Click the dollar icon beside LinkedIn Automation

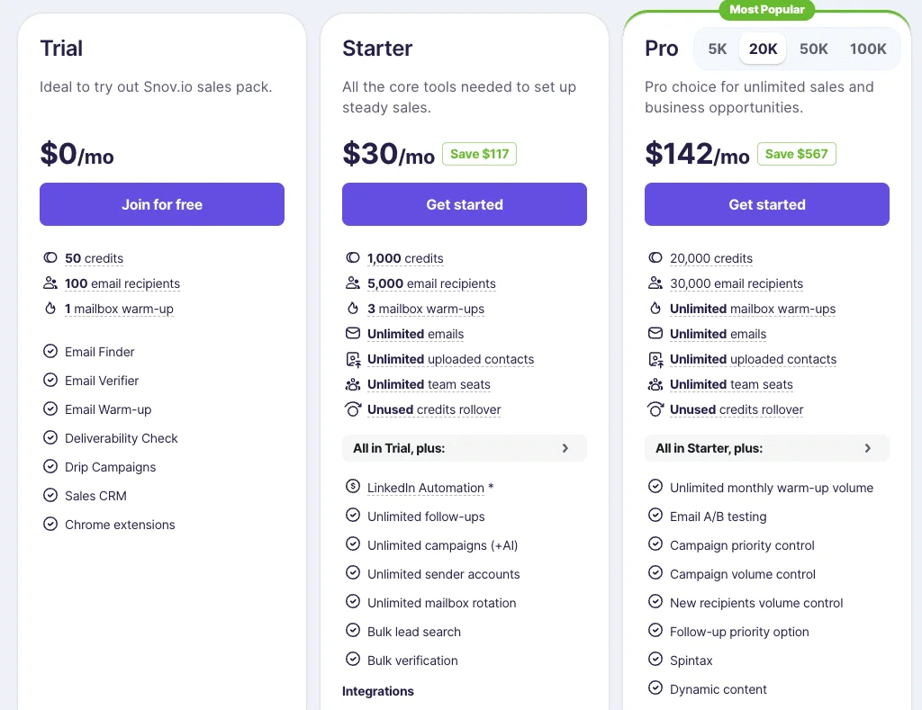[x=353, y=486]
